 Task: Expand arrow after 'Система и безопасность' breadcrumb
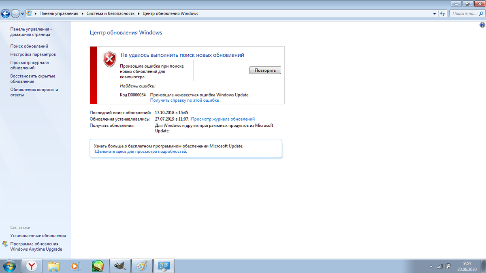point(138,13)
